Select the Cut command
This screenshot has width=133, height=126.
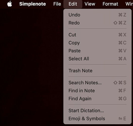tap(97, 35)
